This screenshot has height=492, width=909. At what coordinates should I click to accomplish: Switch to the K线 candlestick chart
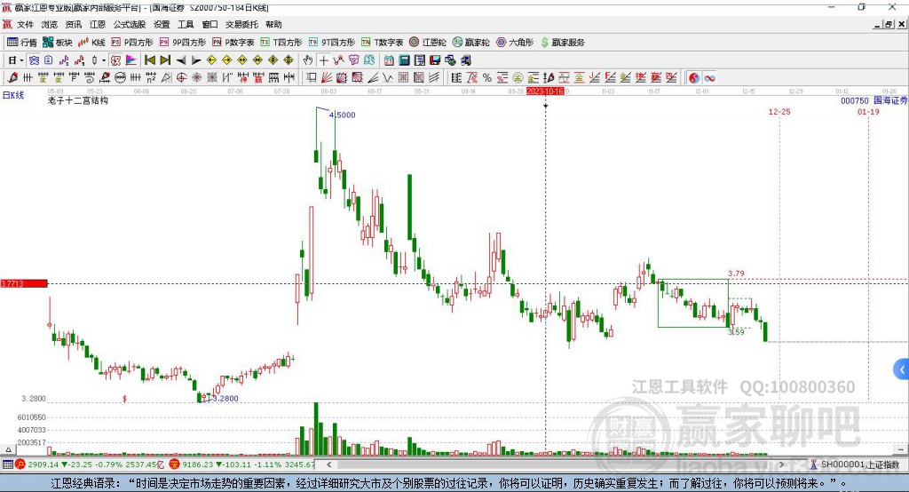(x=91, y=43)
